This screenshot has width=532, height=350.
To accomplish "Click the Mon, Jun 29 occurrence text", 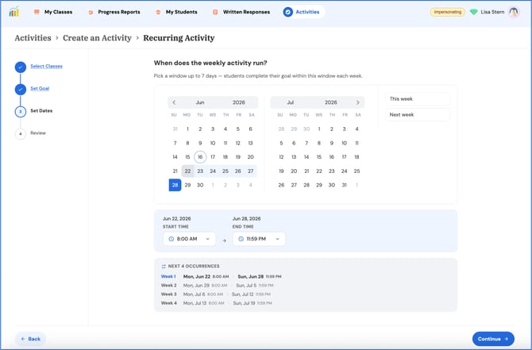I will 196,286.
